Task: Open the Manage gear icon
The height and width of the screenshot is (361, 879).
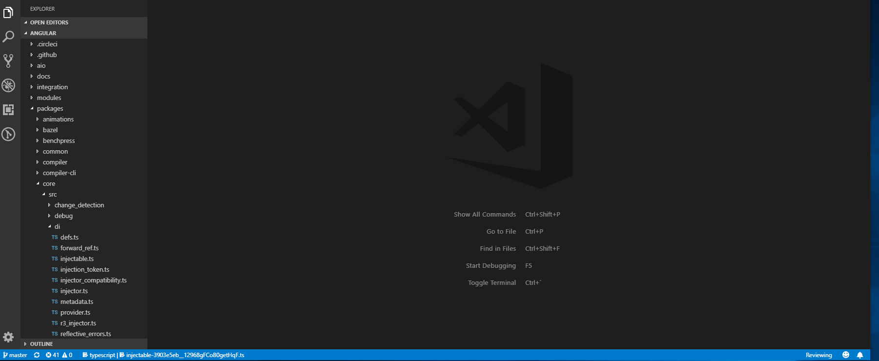Action: coord(8,337)
